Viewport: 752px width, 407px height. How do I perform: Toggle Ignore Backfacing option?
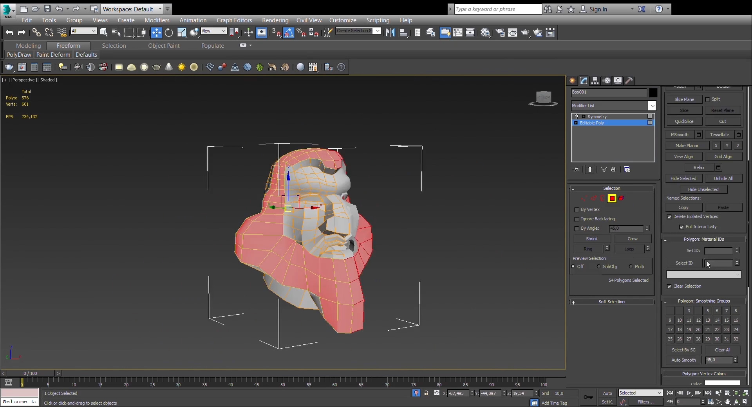coord(577,219)
